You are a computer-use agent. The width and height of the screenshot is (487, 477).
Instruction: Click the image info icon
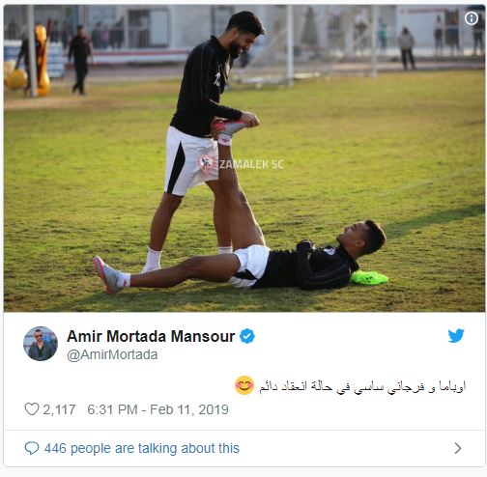472,18
